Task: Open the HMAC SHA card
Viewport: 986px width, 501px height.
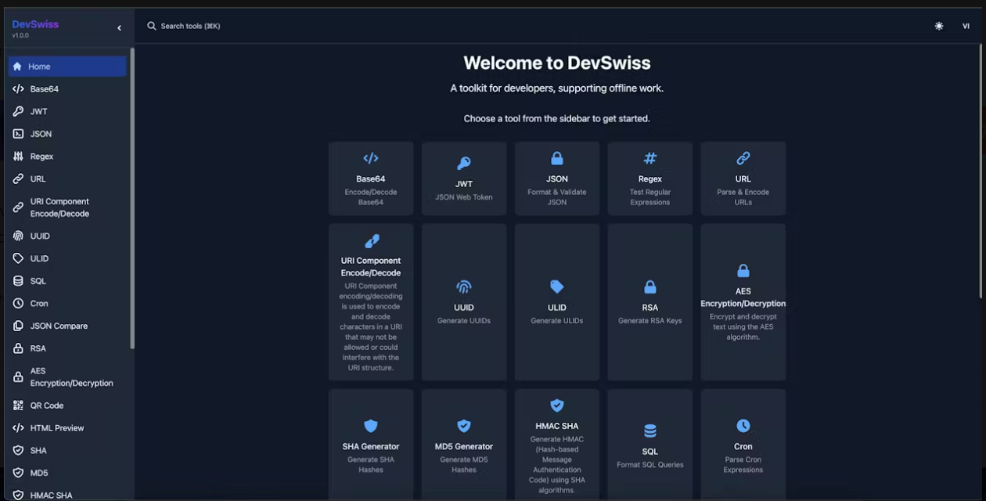Action: 557,445
